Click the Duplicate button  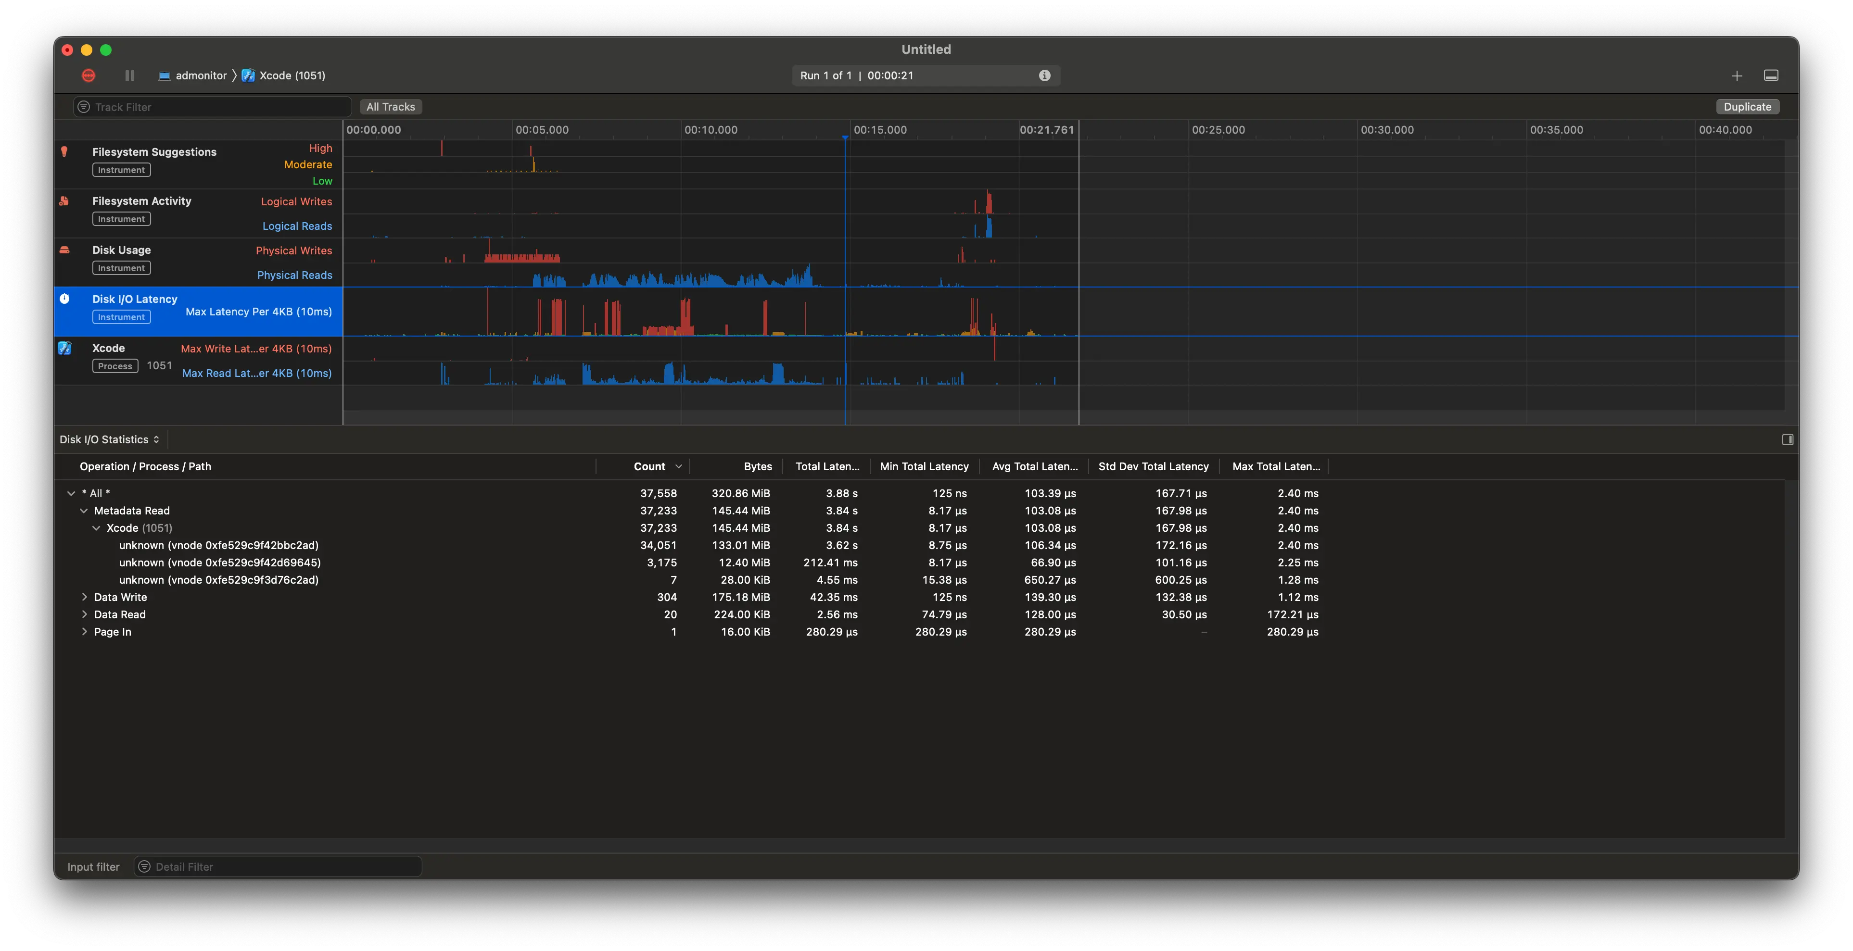coord(1747,107)
